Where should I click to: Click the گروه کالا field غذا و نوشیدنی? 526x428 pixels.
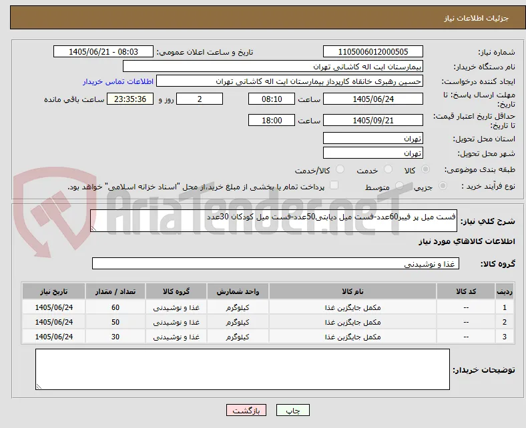click(x=276, y=263)
